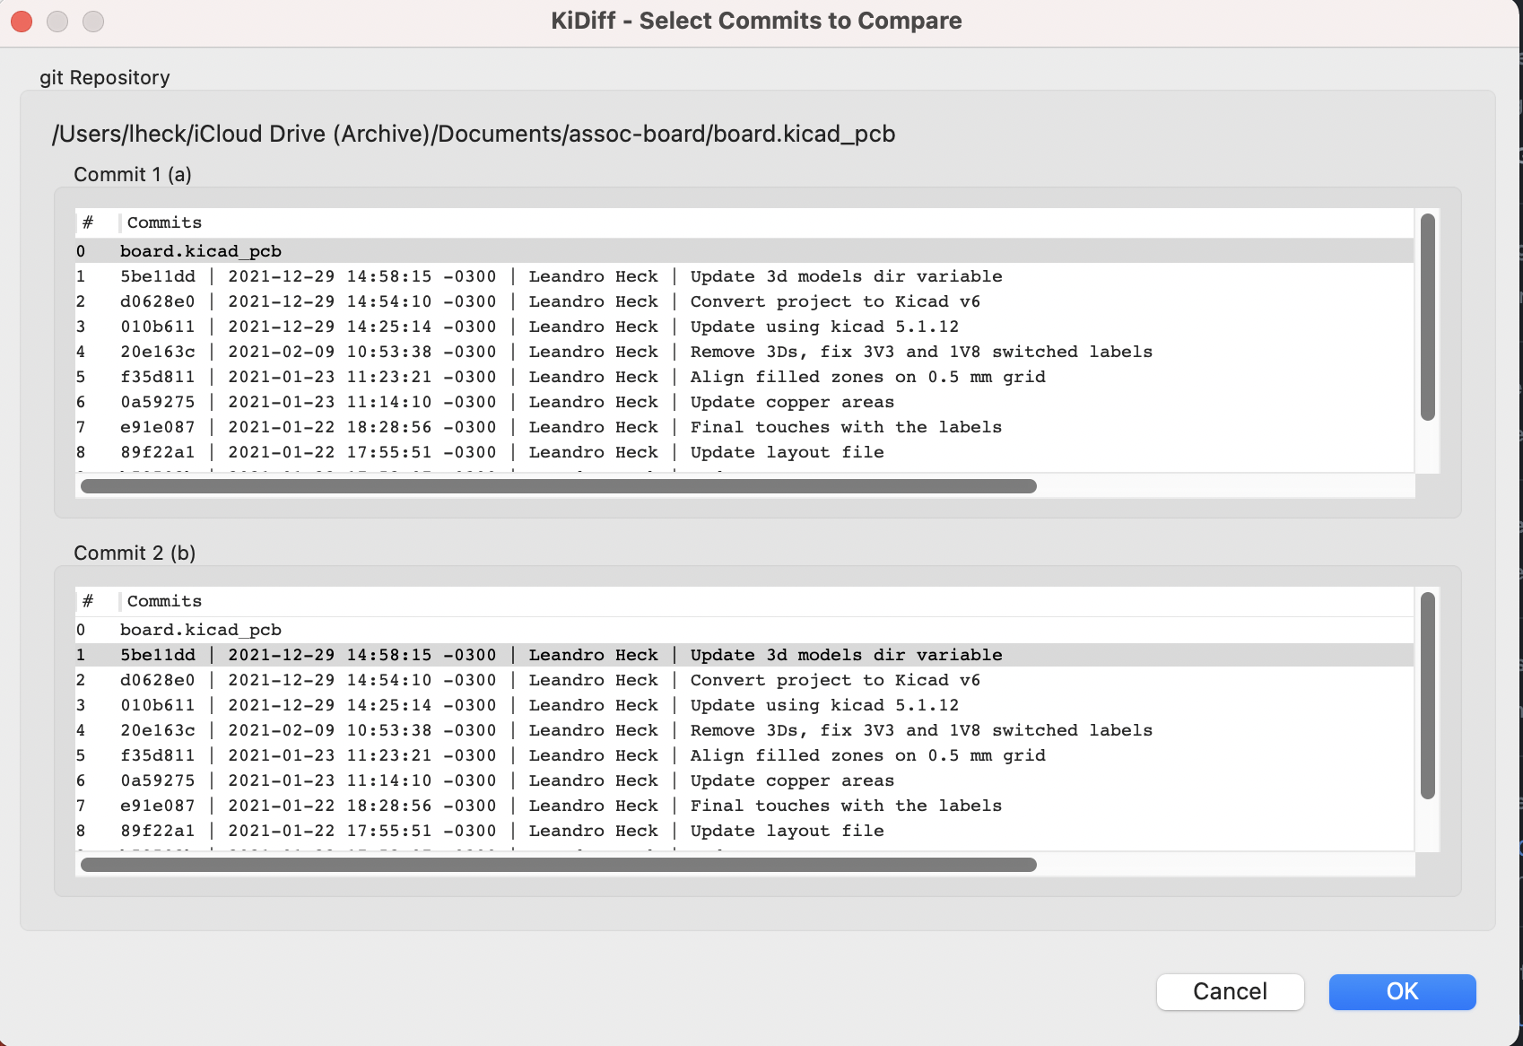The width and height of the screenshot is (1523, 1046).
Task: Select commit 010b611 in Commit 1 list
Action: (x=744, y=327)
